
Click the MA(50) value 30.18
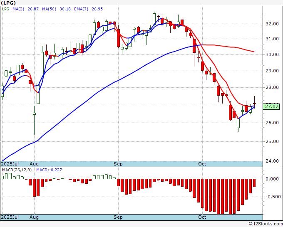[65, 9]
